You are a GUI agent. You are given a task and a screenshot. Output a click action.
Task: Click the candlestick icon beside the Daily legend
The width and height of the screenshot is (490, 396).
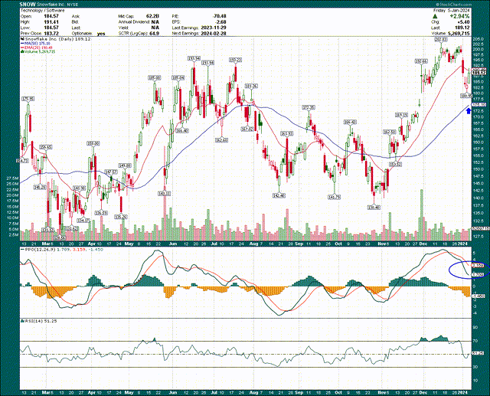point(22,39)
